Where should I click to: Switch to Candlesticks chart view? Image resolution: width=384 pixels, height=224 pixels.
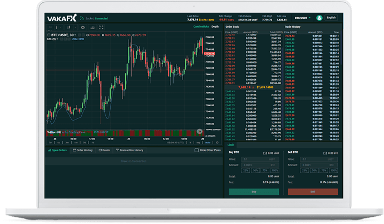201,27
